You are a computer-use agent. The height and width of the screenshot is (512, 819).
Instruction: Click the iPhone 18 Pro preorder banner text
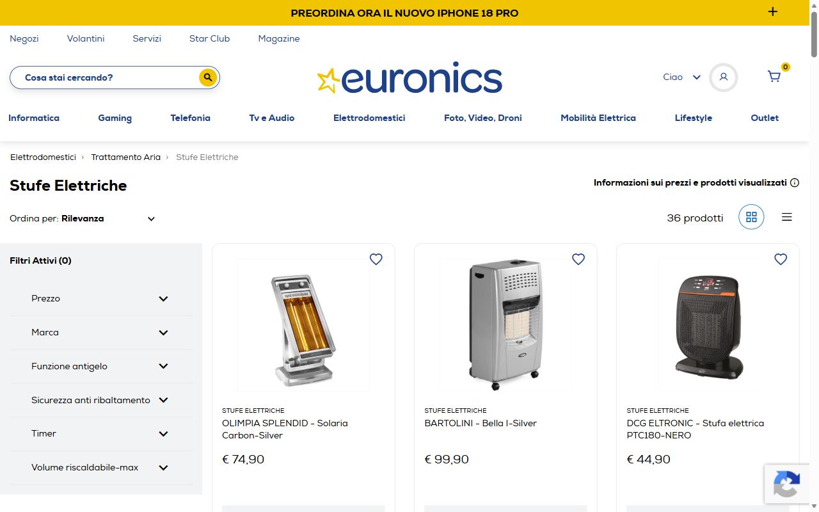pos(404,13)
